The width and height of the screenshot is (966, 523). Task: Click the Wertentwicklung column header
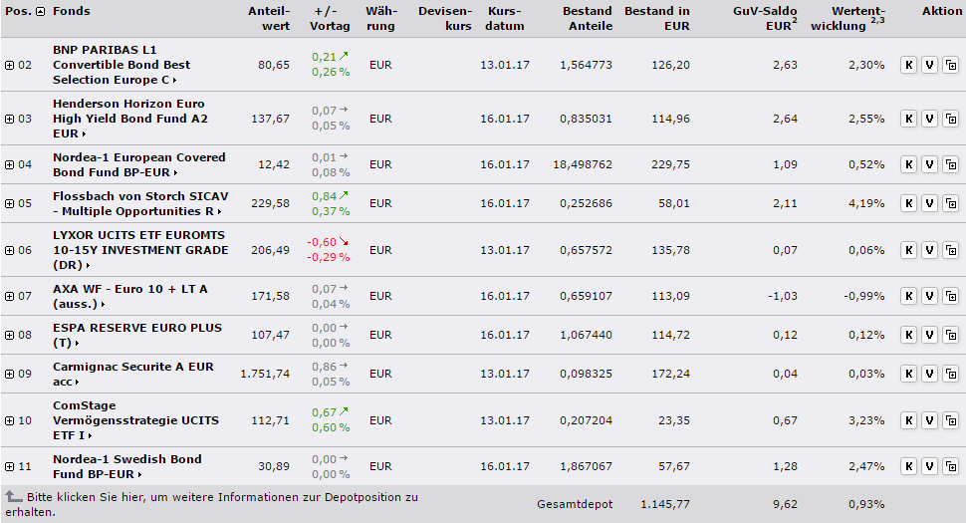click(846, 19)
